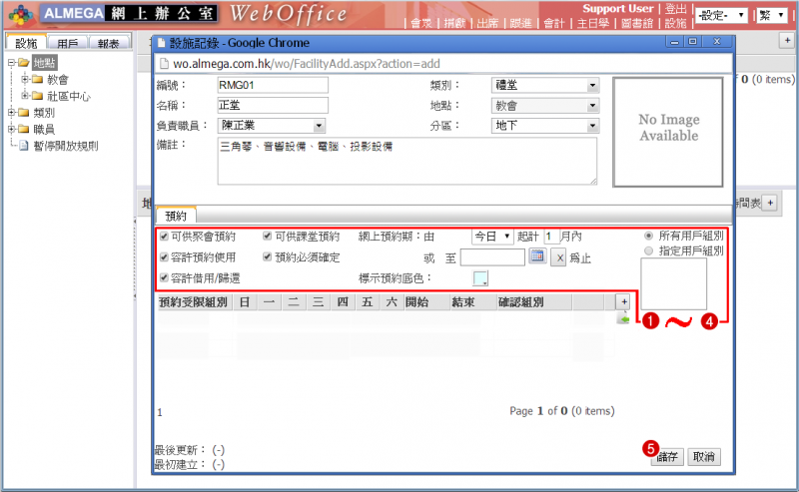Switch to the 報表 tab
799x492 pixels.
click(x=111, y=44)
